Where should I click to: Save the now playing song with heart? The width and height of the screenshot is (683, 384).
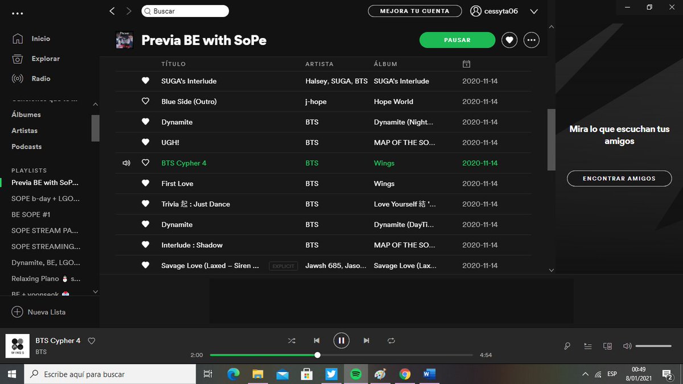[x=91, y=341]
